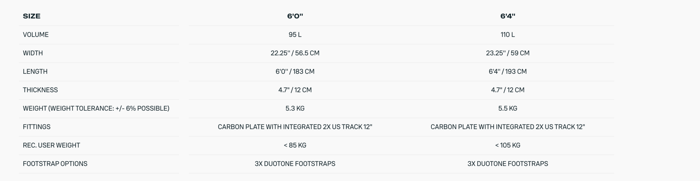Click the 6'4'' / 193 CM length cell
Screen dimensions: 700x181
click(x=508, y=71)
